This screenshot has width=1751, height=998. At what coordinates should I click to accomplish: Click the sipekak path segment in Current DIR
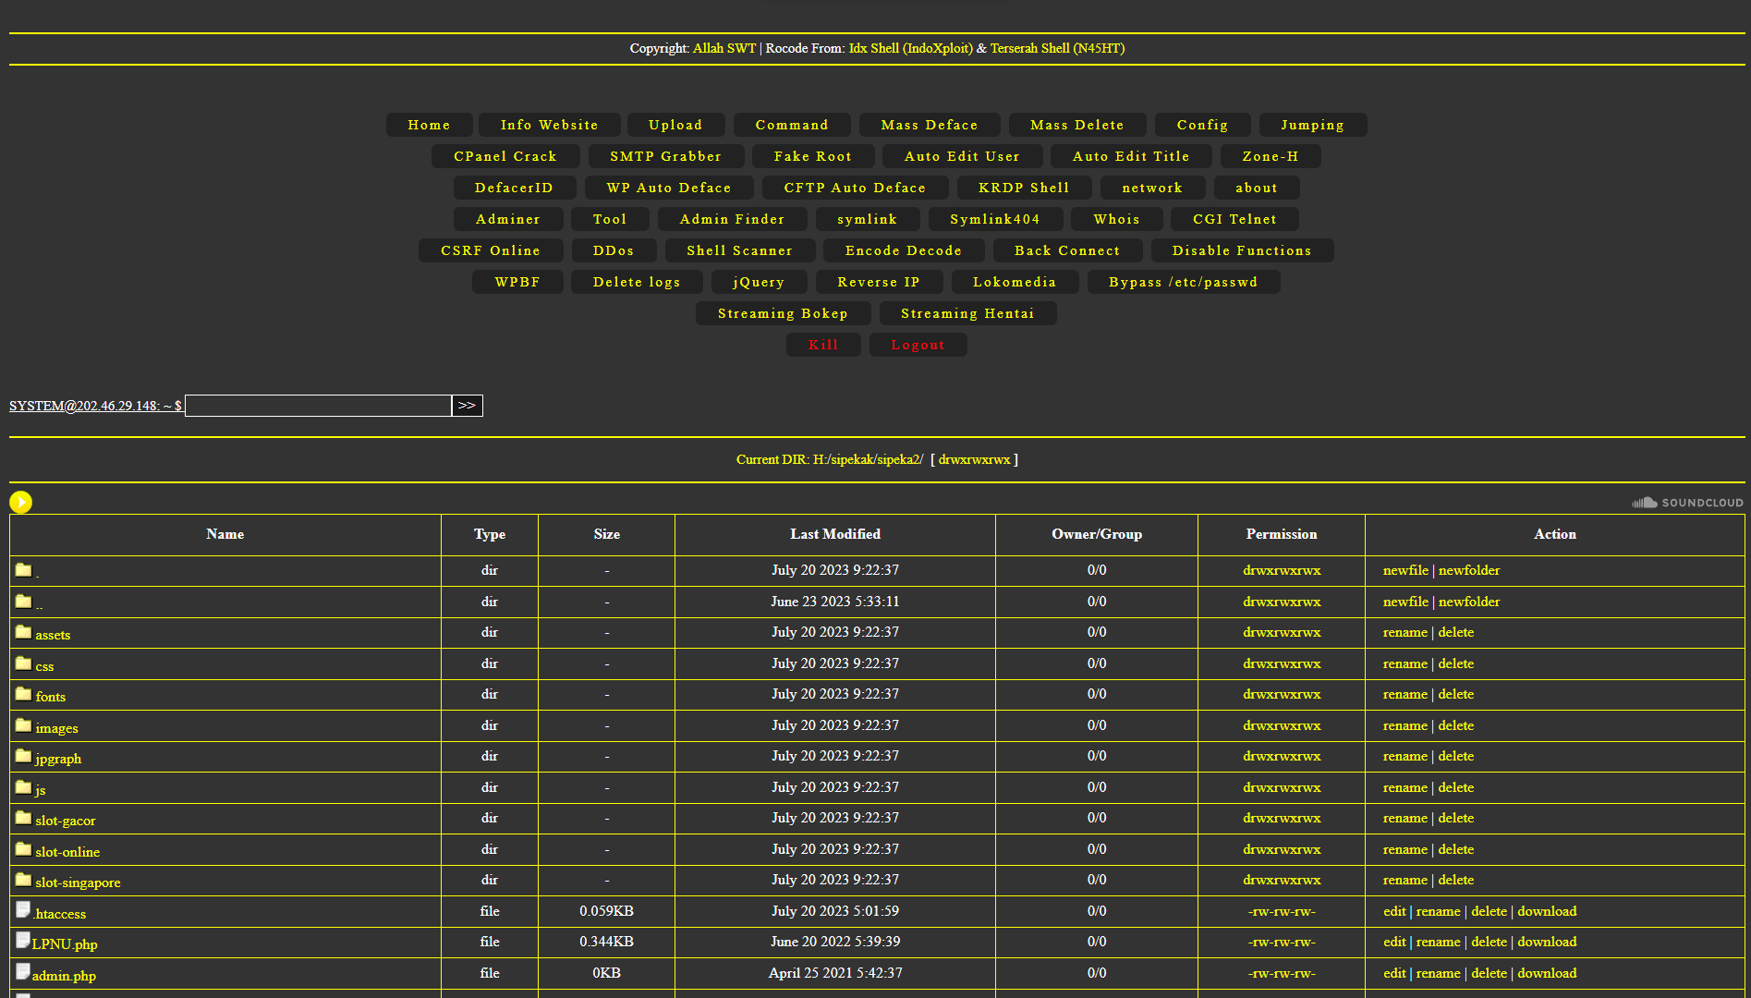(x=853, y=459)
